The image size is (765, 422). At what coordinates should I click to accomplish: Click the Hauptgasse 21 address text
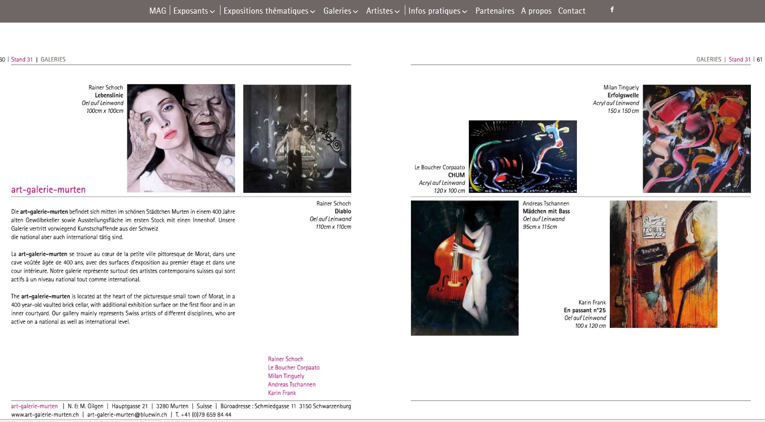pyautogui.click(x=130, y=406)
